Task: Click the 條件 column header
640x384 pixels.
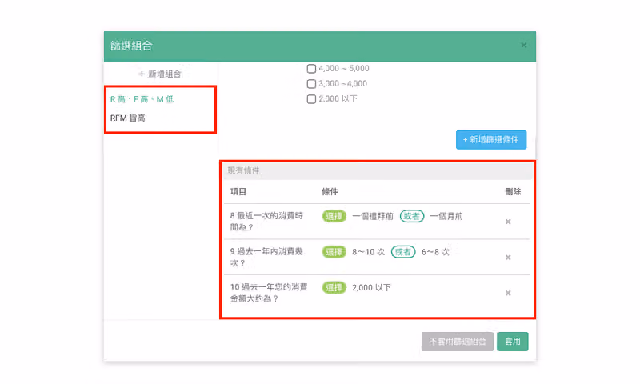Action: (330, 192)
